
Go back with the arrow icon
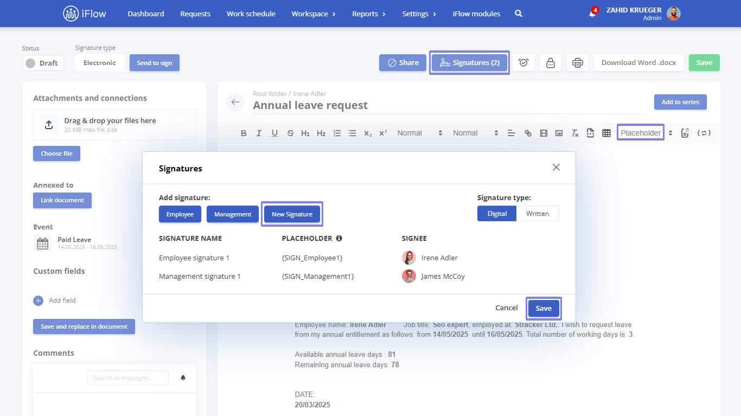pos(235,102)
